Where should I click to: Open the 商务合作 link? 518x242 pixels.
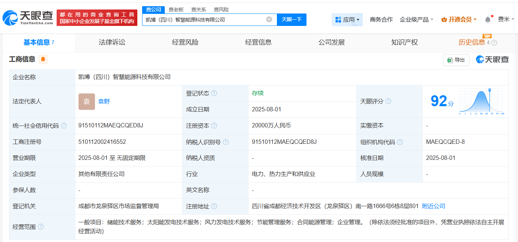click(381, 19)
